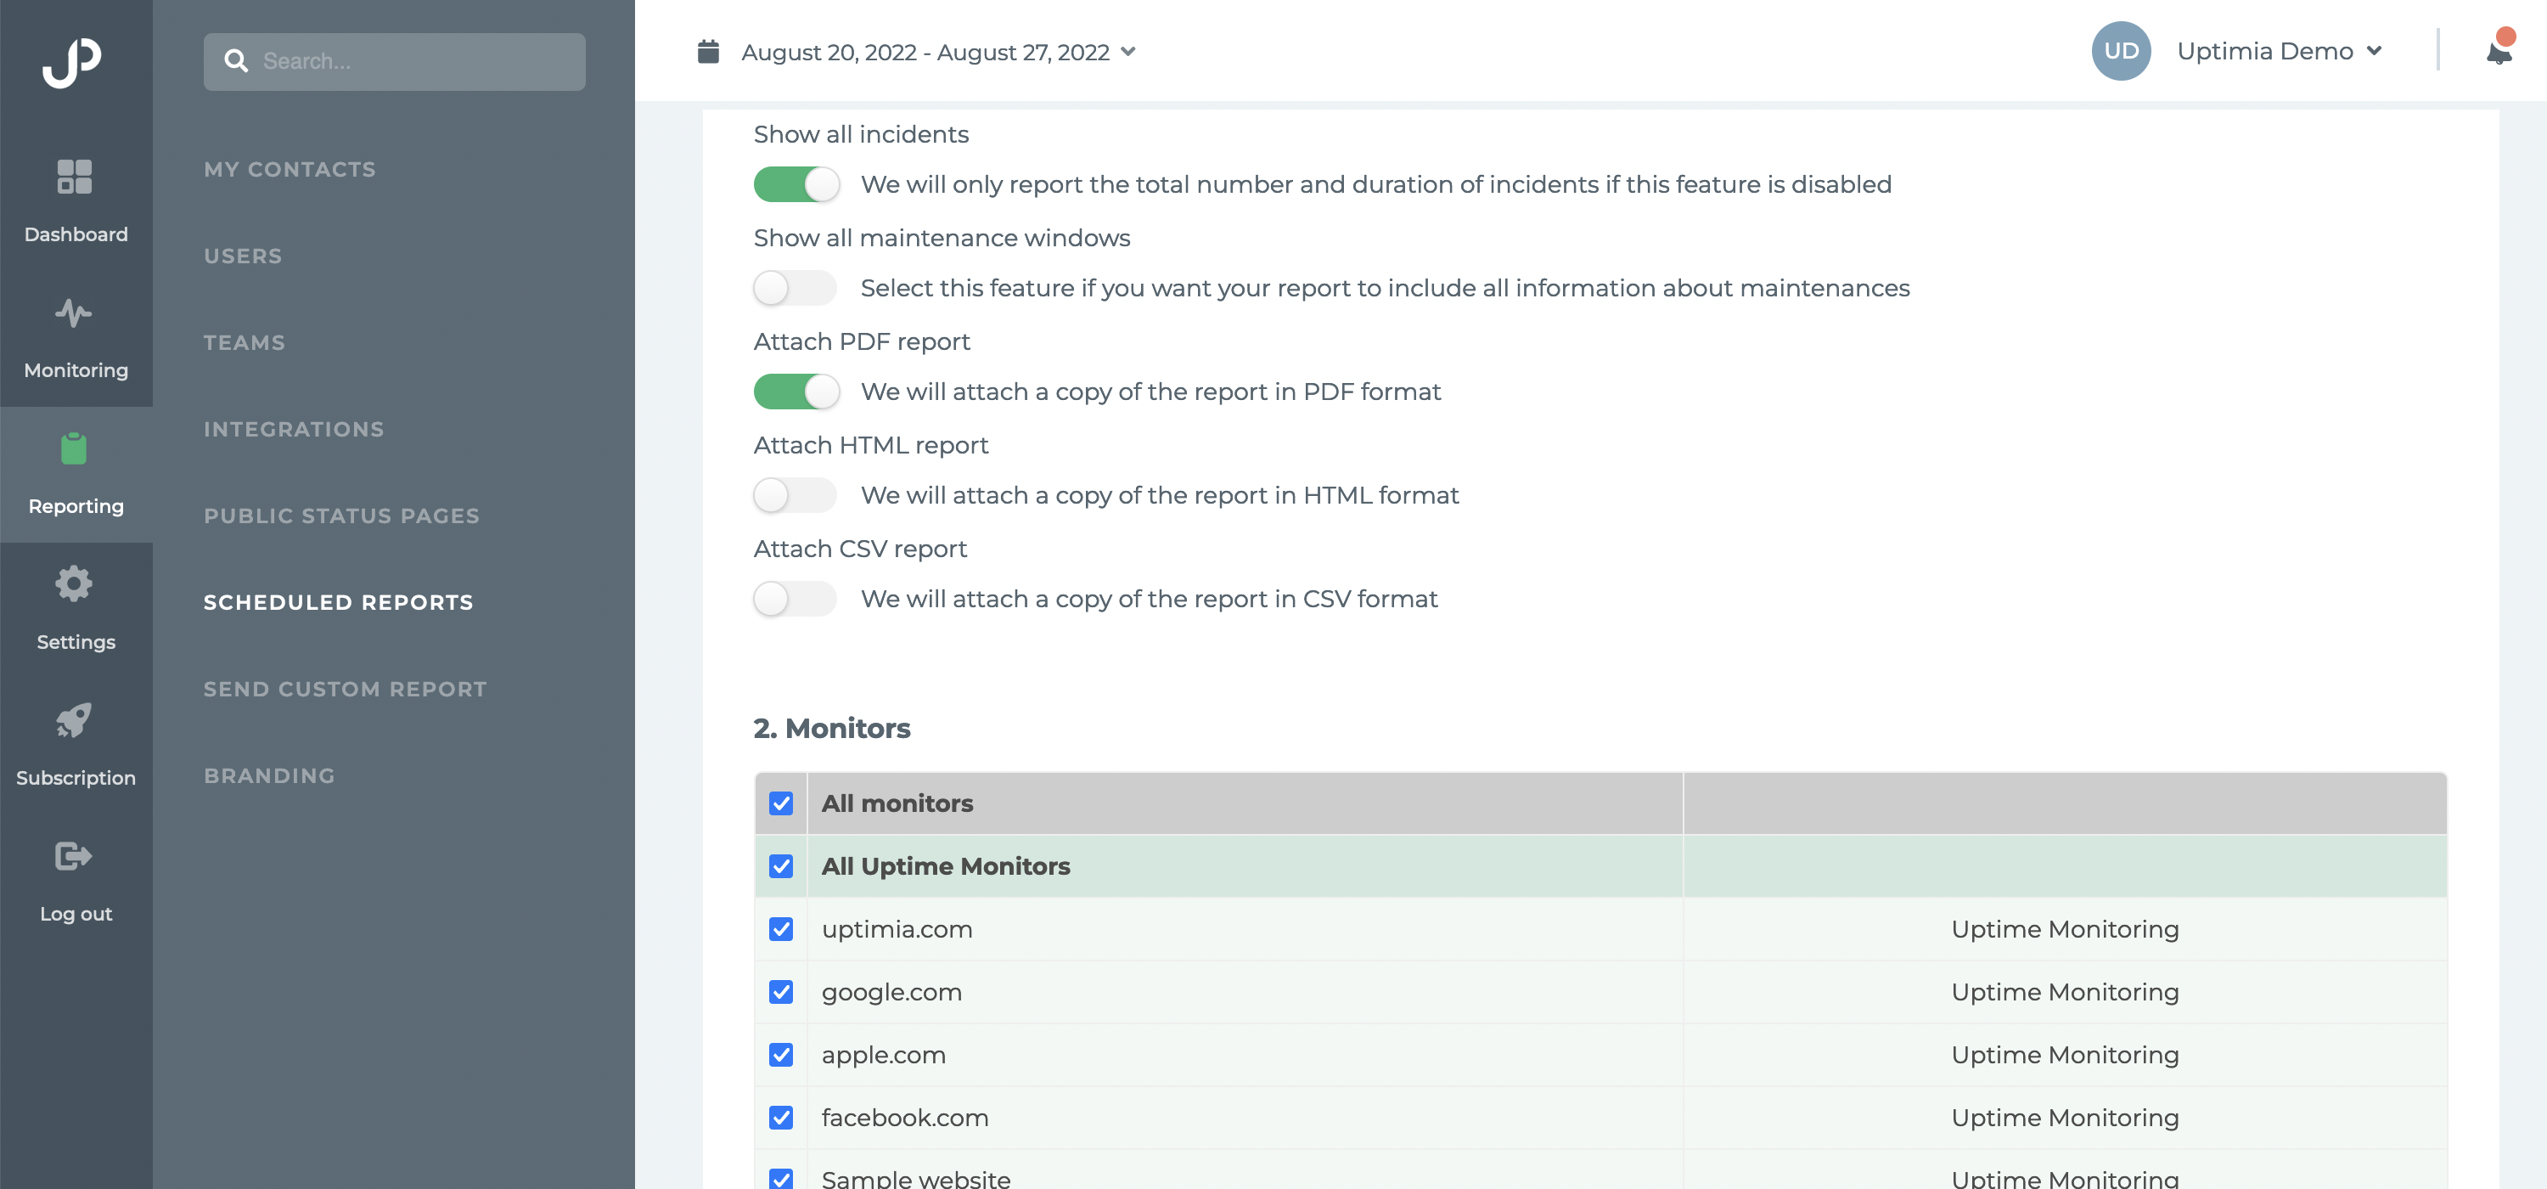
Task: Open the Uptimia Demo account menu
Action: (2279, 52)
